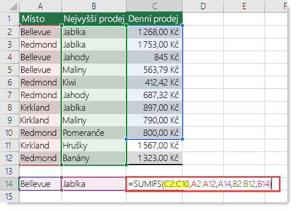Image resolution: width=296 pixels, height=211 pixels.
Task: Click the B2:B12 argument in formula
Action: tap(244, 184)
